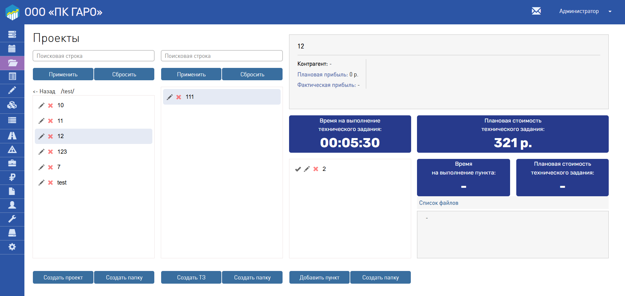Click the ПК ГАРО logo icon
This screenshot has width=625, height=296.
coord(13,12)
